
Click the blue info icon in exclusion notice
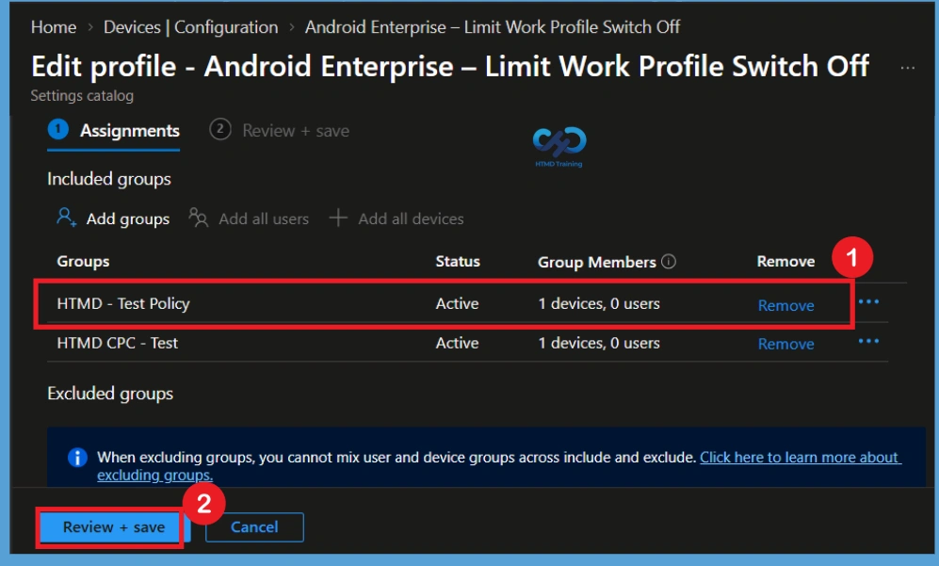click(77, 458)
